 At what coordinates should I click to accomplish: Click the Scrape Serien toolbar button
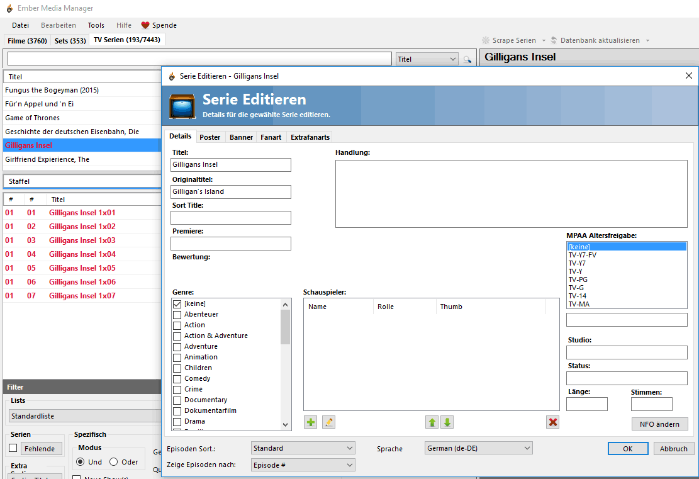508,40
